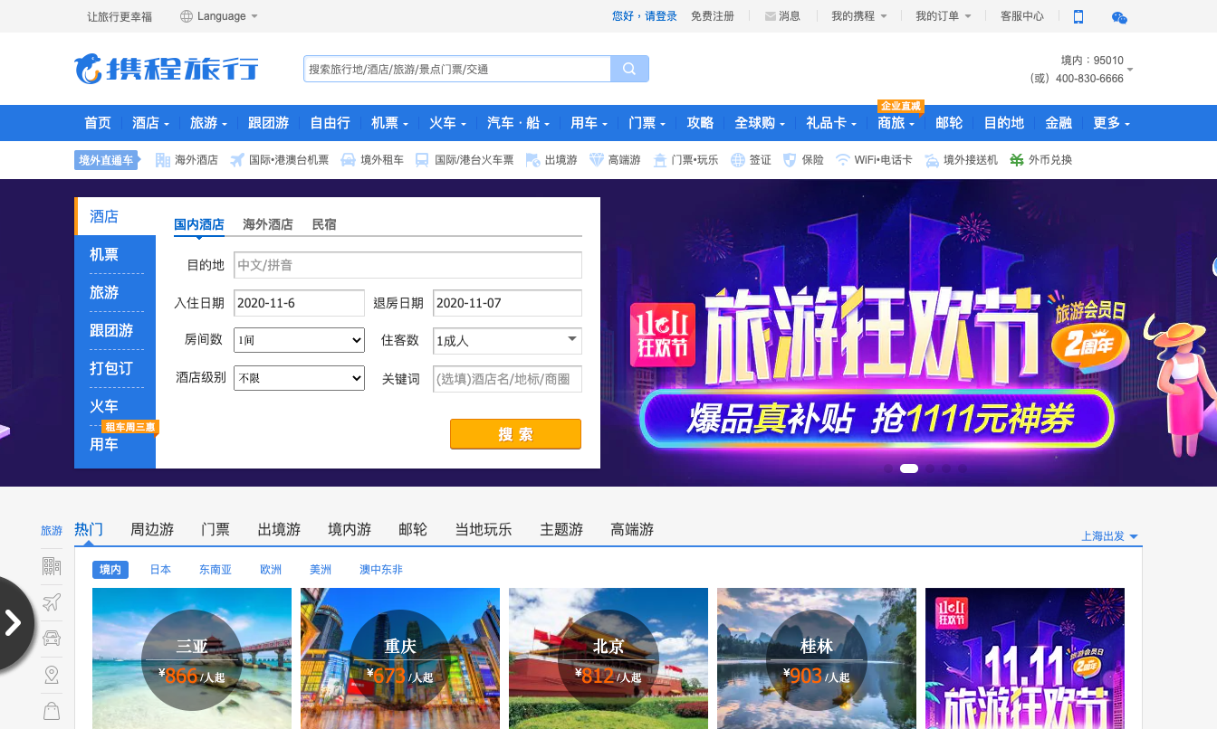Open the mobile phone icon
1217x729 pixels.
pyautogui.click(x=1078, y=16)
